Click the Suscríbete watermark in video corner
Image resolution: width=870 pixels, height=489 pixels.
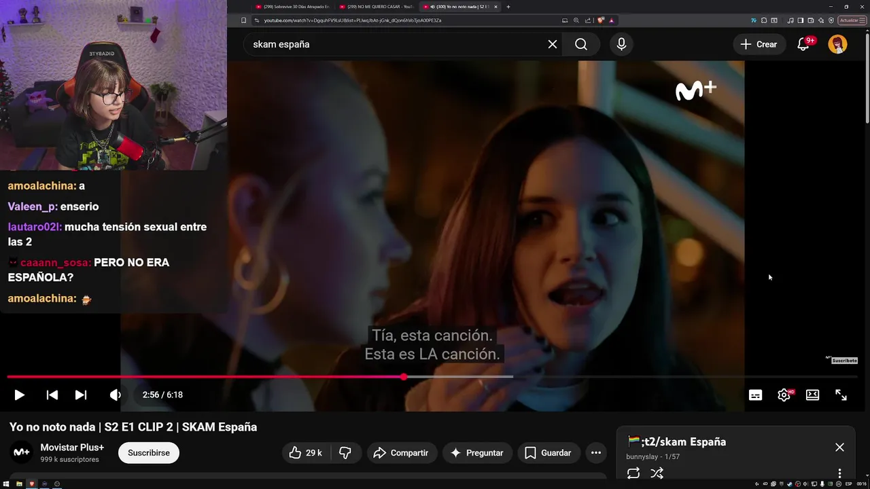point(842,360)
